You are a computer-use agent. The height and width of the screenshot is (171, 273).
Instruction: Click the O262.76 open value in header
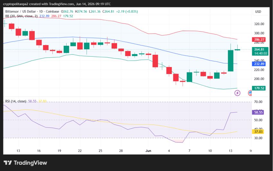coord(67,12)
